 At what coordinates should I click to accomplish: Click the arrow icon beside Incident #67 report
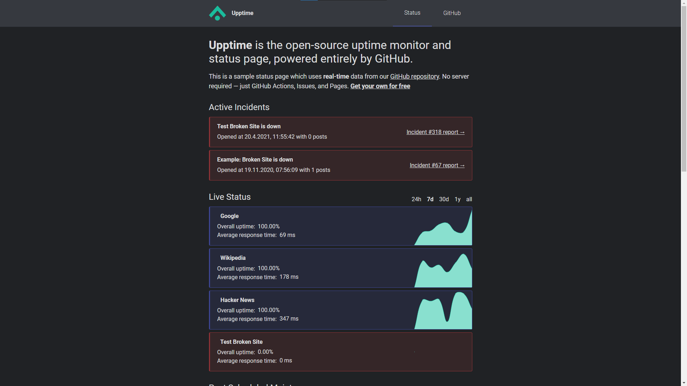click(462, 165)
